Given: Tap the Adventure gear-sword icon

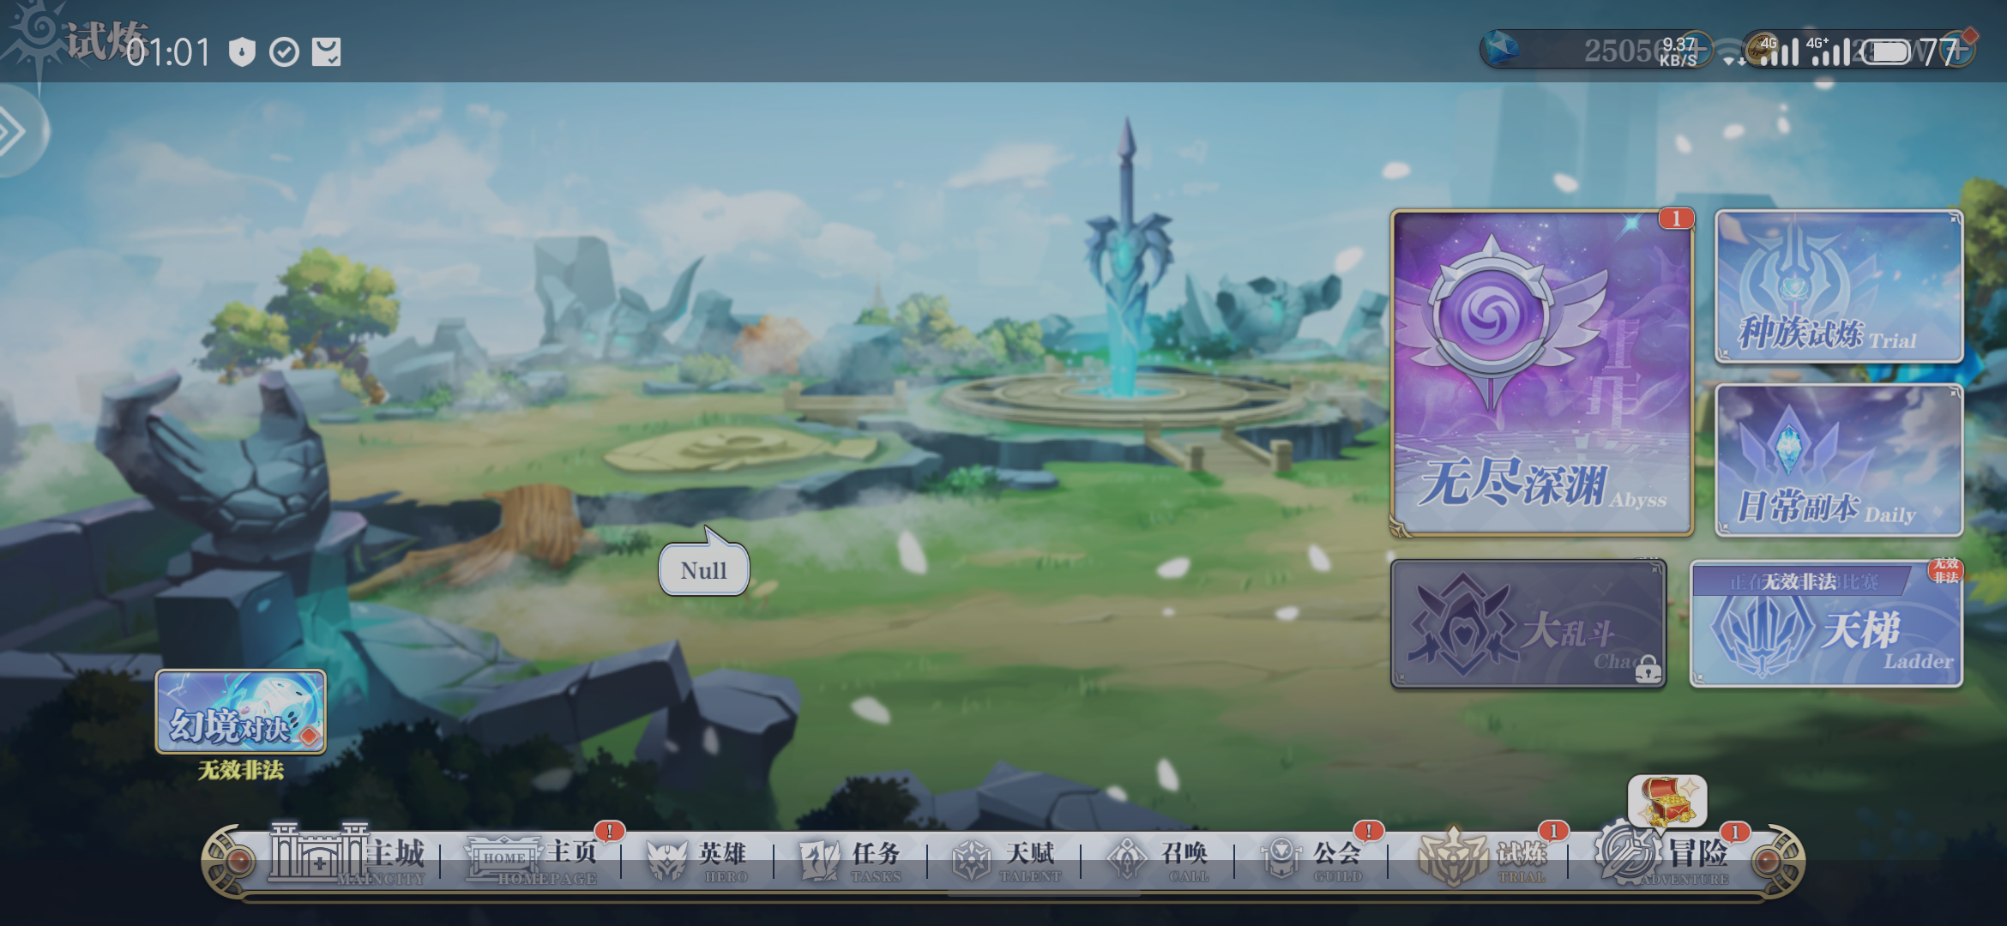Looking at the screenshot, I should [1629, 854].
